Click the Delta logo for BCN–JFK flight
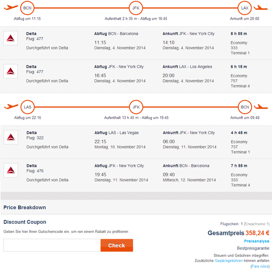Viewport: 272px width, 271px height. (x=11, y=38)
